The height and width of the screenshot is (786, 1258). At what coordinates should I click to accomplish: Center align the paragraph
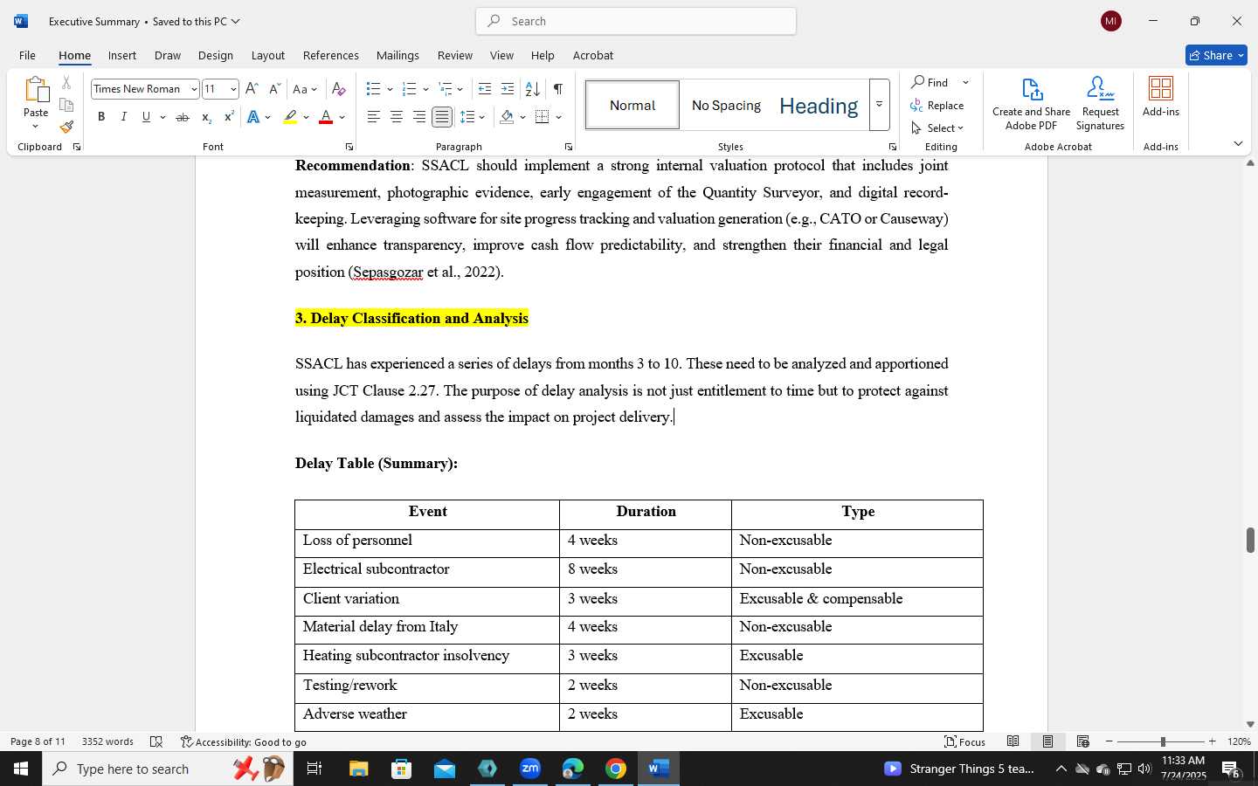tap(397, 117)
